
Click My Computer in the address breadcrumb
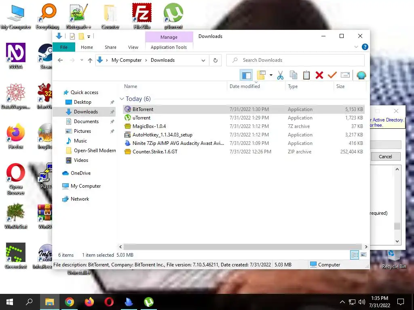(x=127, y=60)
